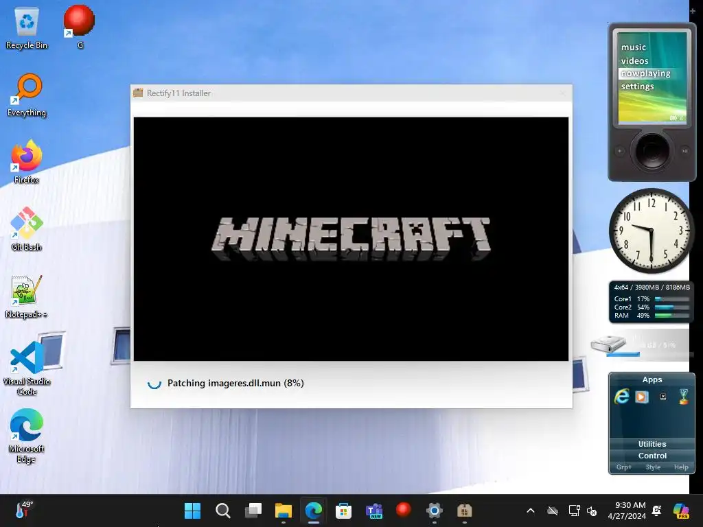Click the Rectify11 Installer title bar icon
This screenshot has height=527, width=703.
pyautogui.click(x=138, y=93)
